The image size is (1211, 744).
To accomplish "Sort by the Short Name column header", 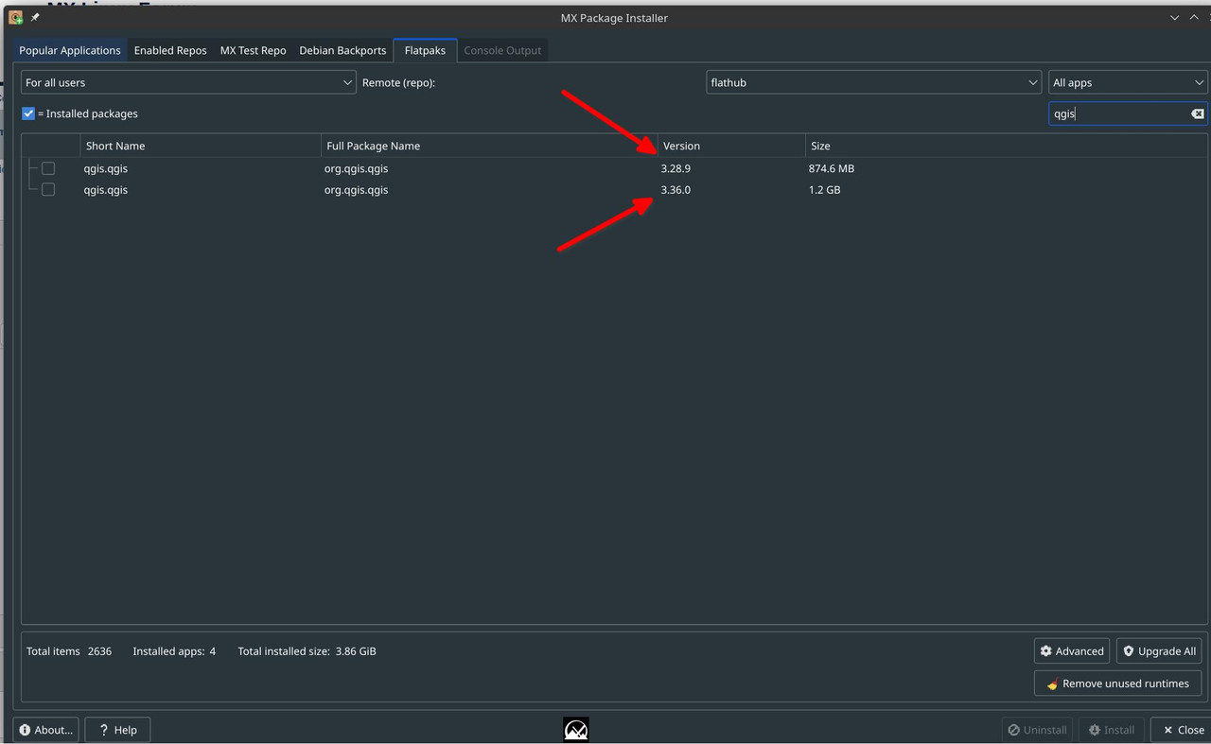I will click(x=201, y=146).
